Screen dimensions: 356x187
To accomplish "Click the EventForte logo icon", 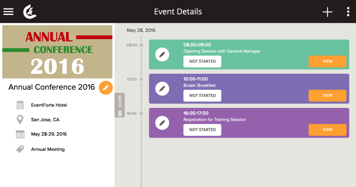I will [x=30, y=12].
